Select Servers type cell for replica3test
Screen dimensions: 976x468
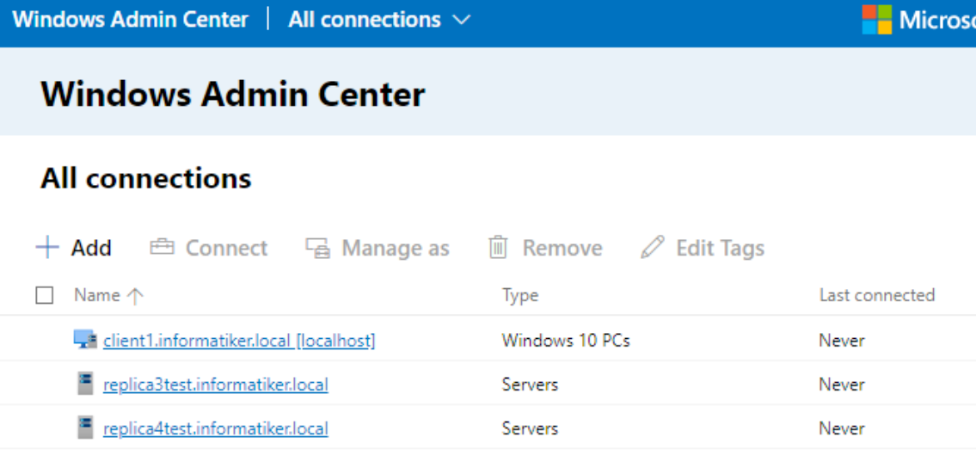click(x=530, y=385)
